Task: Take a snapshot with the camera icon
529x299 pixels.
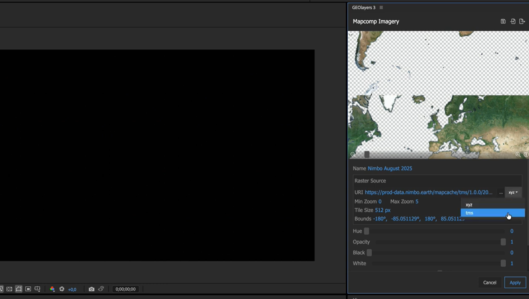Action: click(x=91, y=289)
